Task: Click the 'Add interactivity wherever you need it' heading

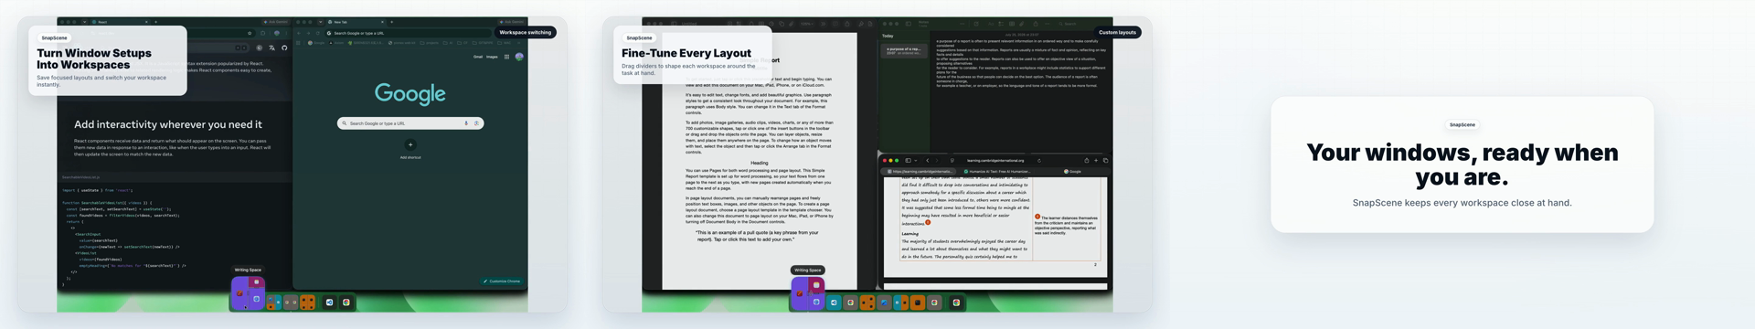Action: (x=168, y=124)
